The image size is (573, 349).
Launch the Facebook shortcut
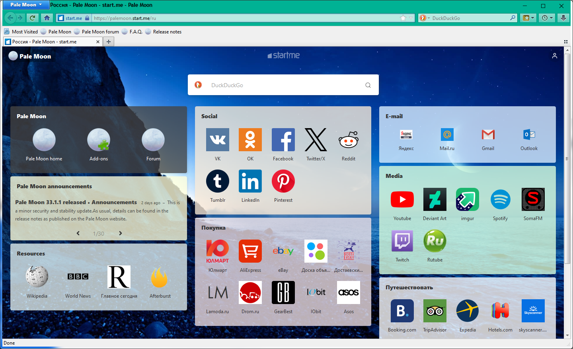tap(283, 140)
